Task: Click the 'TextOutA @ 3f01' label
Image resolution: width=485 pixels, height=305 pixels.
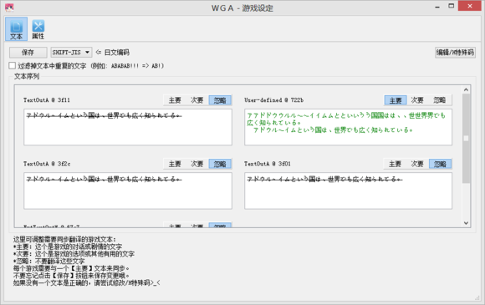Action: [268, 164]
